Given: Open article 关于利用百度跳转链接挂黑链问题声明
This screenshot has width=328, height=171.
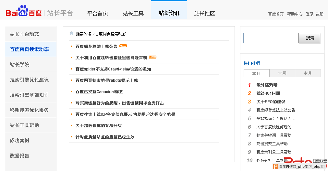Looking at the screenshot, I should coord(111,58).
